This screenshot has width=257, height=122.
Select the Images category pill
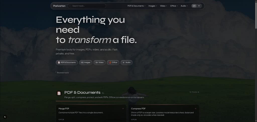pos(86,62)
